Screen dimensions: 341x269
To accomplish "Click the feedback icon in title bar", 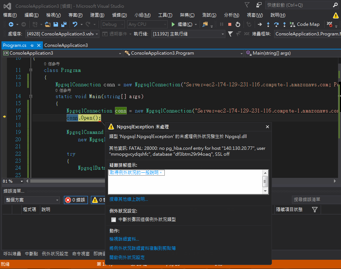I will pyautogui.click(x=259, y=5).
